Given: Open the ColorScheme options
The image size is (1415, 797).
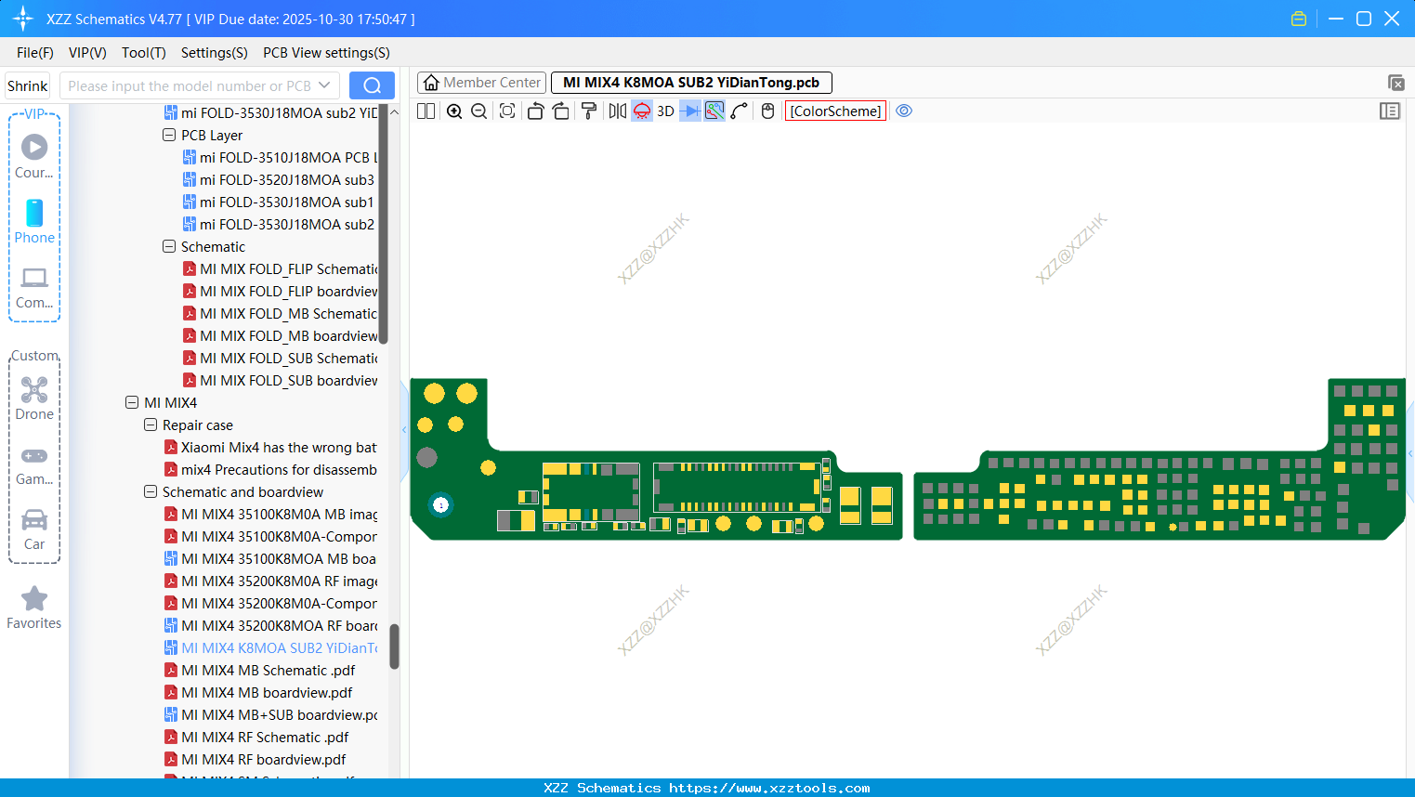Looking at the screenshot, I should point(835,111).
